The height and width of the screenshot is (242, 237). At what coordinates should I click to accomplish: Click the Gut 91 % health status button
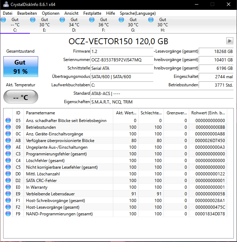(x=21, y=67)
